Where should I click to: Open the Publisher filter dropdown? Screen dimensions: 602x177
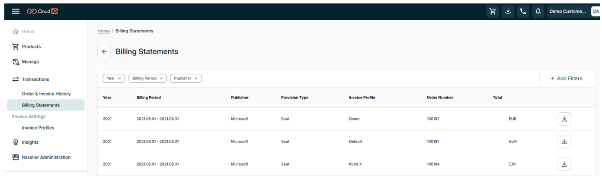[x=186, y=78]
